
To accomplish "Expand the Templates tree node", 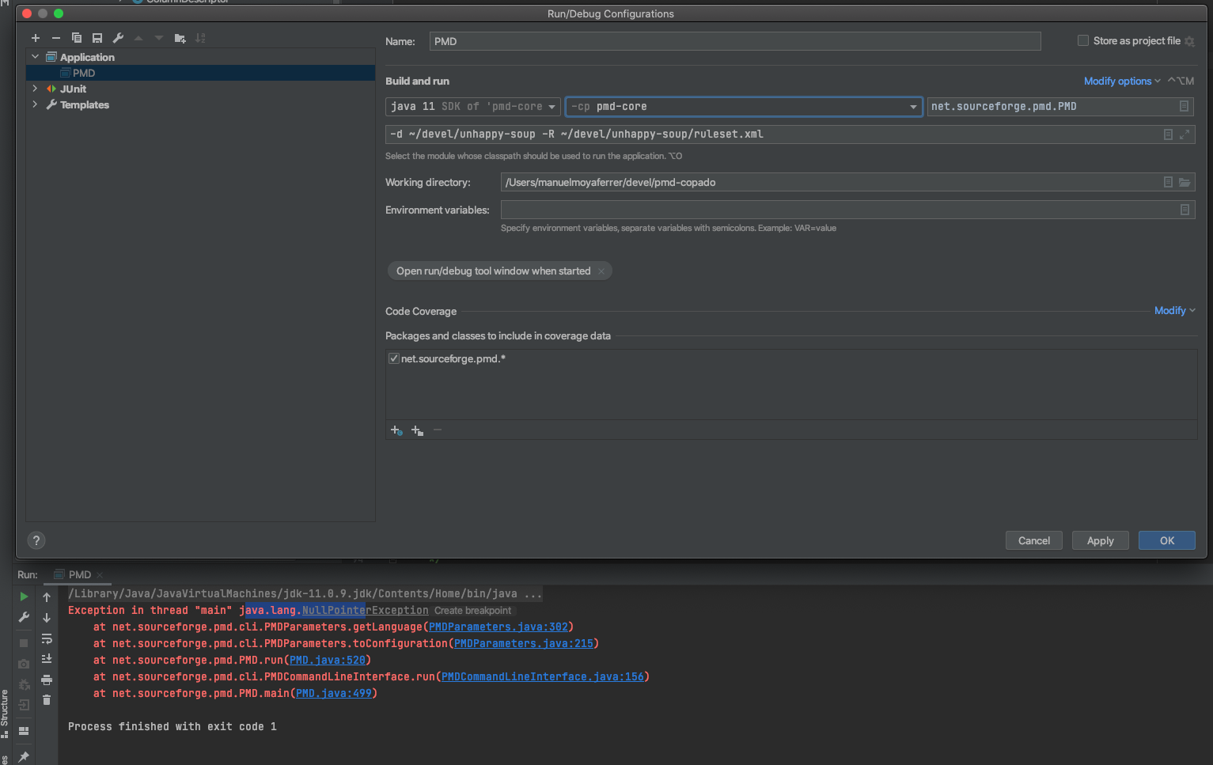I will click(35, 104).
